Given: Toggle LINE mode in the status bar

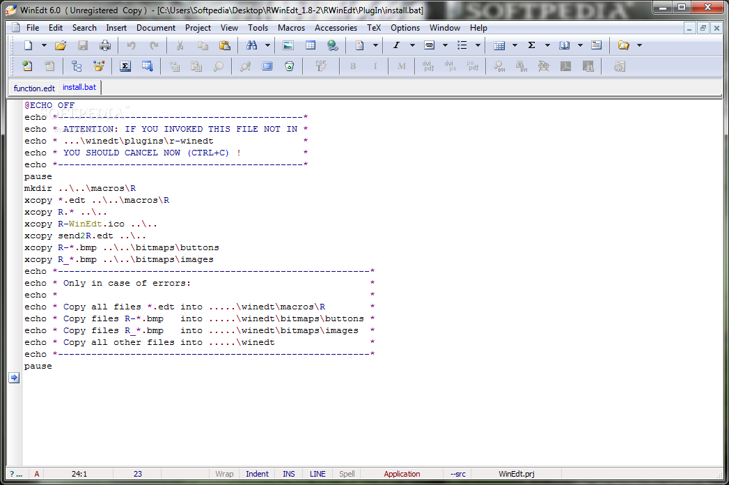Looking at the screenshot, I should pyautogui.click(x=318, y=474).
